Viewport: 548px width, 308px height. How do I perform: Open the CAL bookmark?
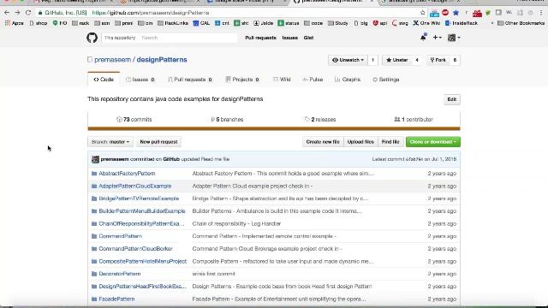click(x=201, y=23)
